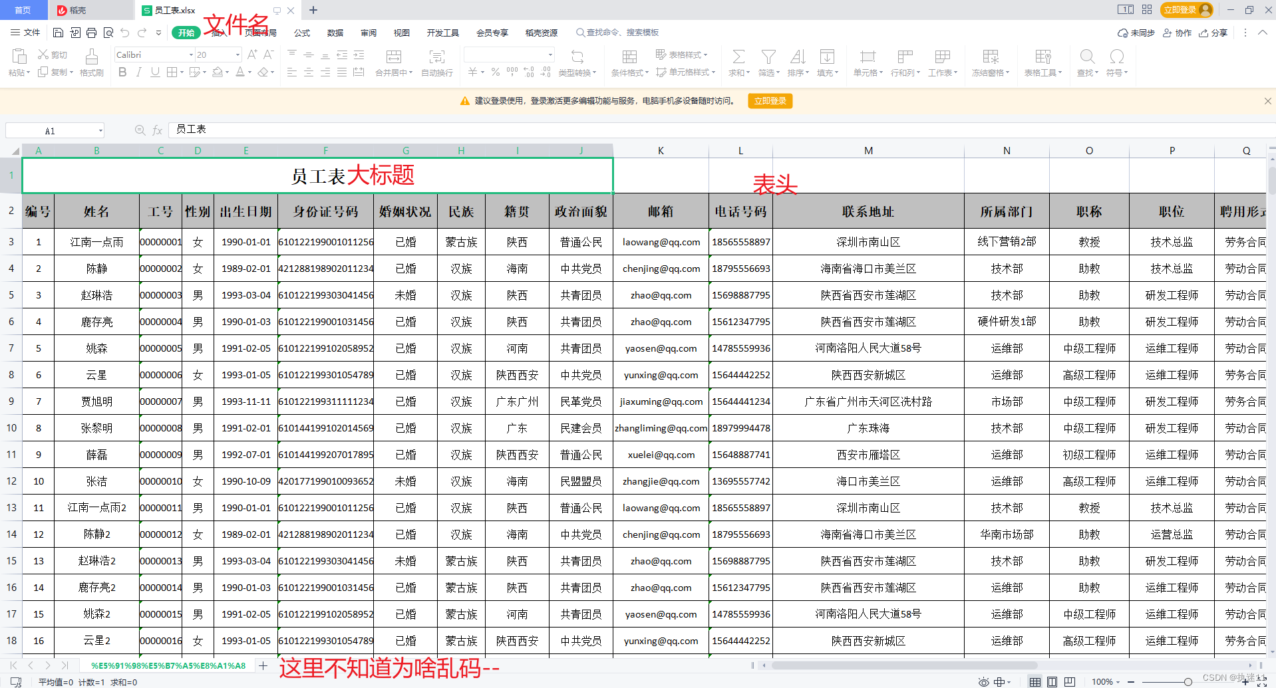Click the 未同步 (Not synced) button

(x=1136, y=33)
